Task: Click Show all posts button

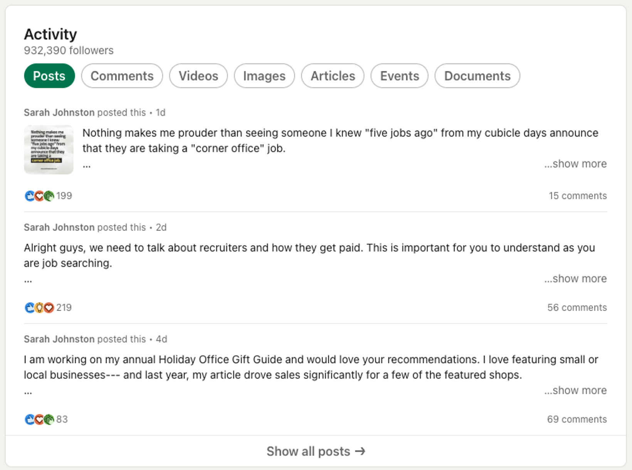Action: pyautogui.click(x=308, y=451)
